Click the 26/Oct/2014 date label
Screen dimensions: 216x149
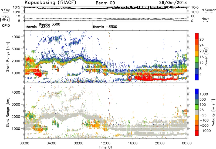click(173, 3)
